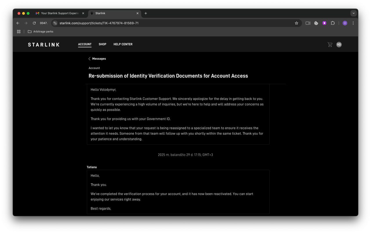The height and width of the screenshot is (233, 371).
Task: View site information icon in address bar
Action: click(55, 23)
